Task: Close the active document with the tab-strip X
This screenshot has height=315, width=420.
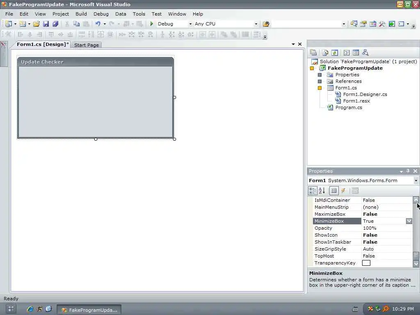Action: click(300, 44)
